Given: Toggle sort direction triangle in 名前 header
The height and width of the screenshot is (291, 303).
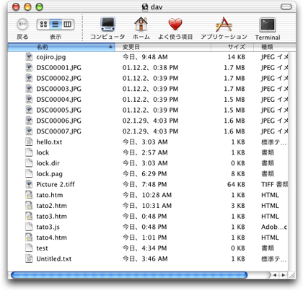Looking at the screenshot, I should pos(110,46).
